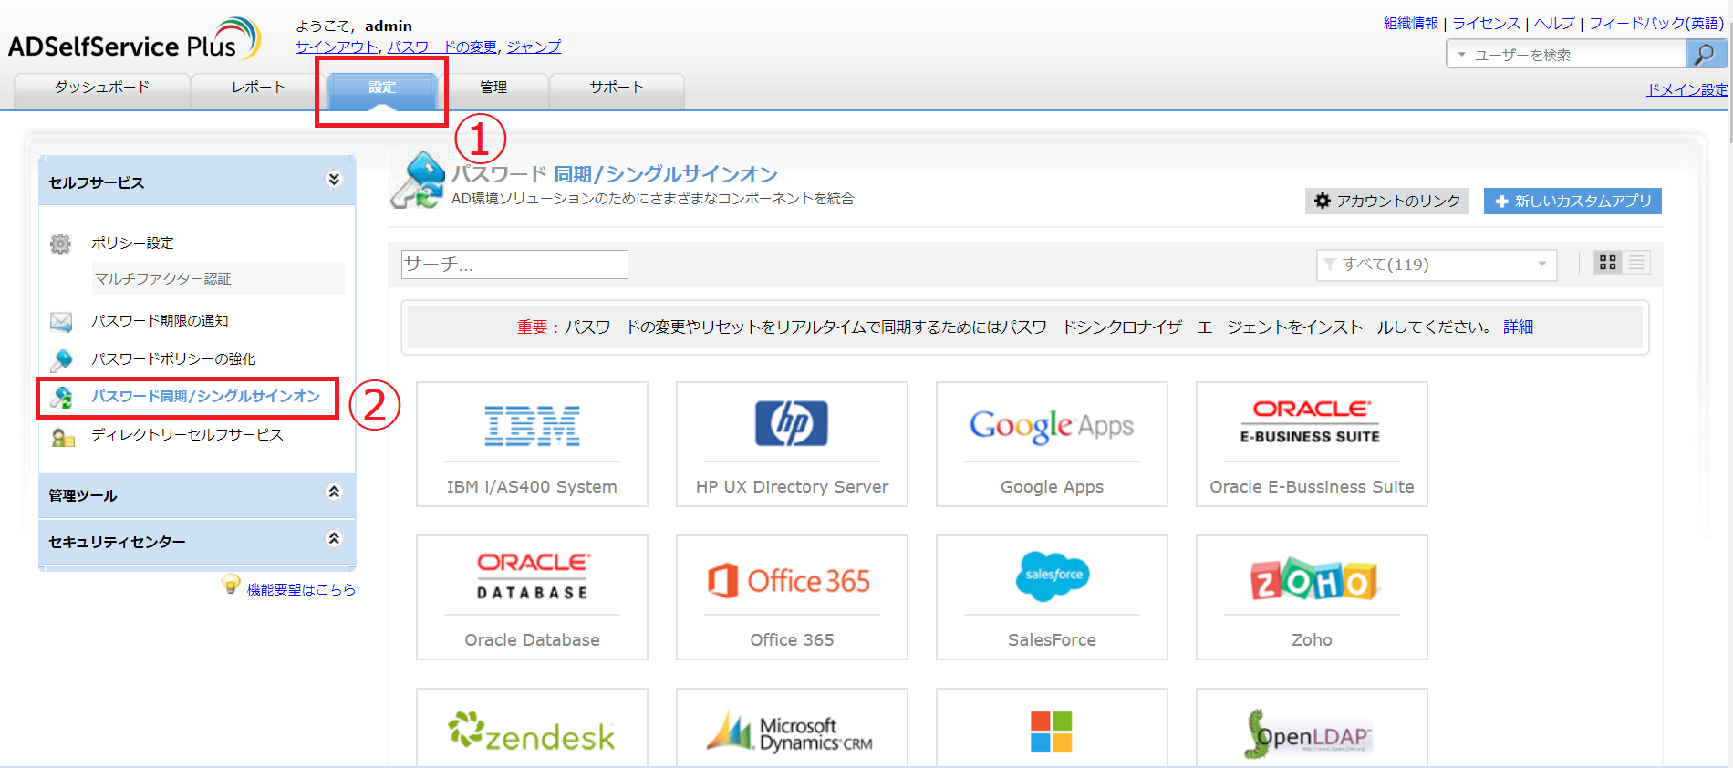Viewport: 1733px width, 768px height.
Task: Open the サポート tab
Action: [617, 88]
